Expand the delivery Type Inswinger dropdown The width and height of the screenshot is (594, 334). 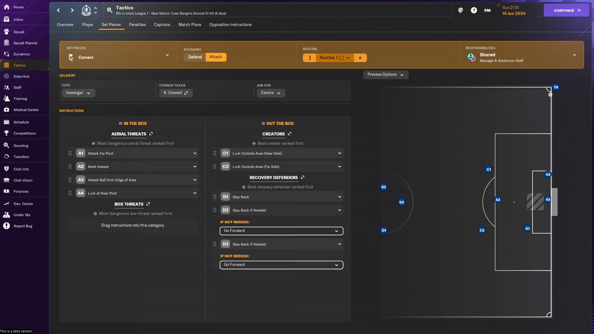(x=78, y=93)
